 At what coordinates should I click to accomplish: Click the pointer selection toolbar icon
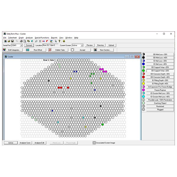pos(56,41)
